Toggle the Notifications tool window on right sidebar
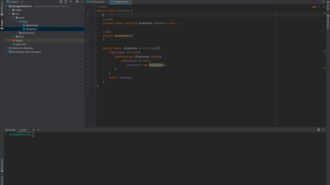 pyautogui.click(x=328, y=23)
